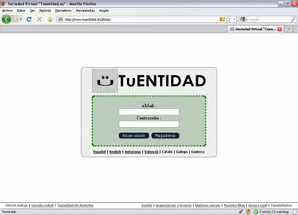The height and width of the screenshot is (215, 298).
Task: Open the Nuestro Blog link
Action: tap(234, 205)
